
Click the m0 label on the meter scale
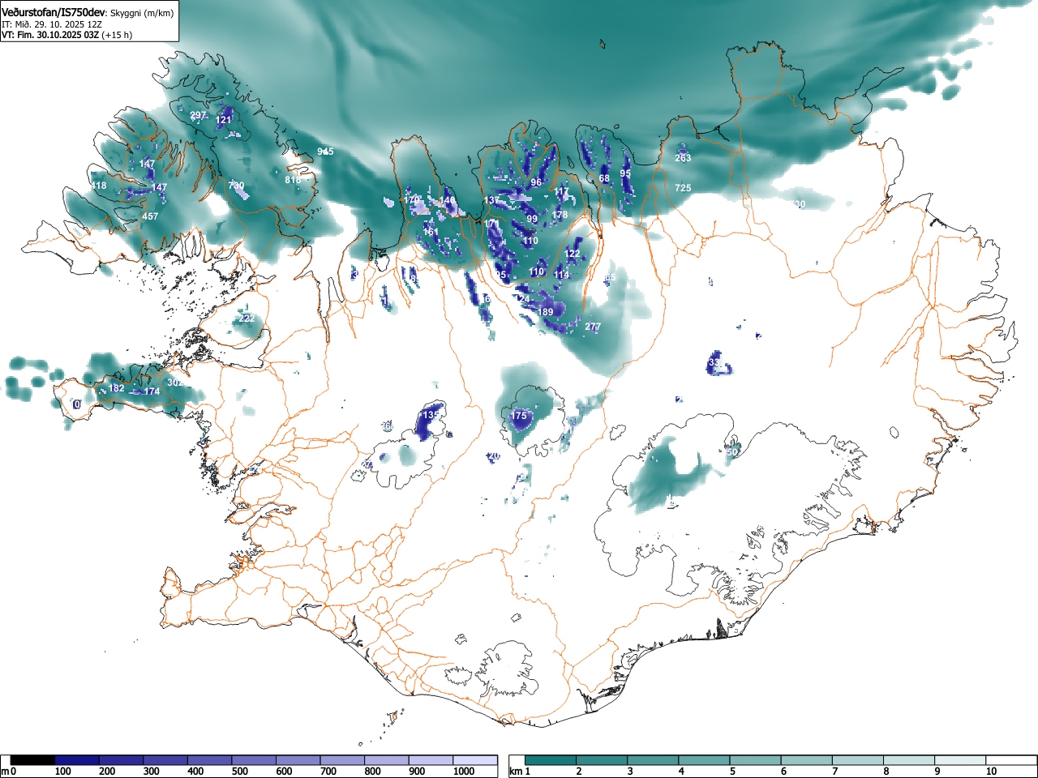click(8, 772)
